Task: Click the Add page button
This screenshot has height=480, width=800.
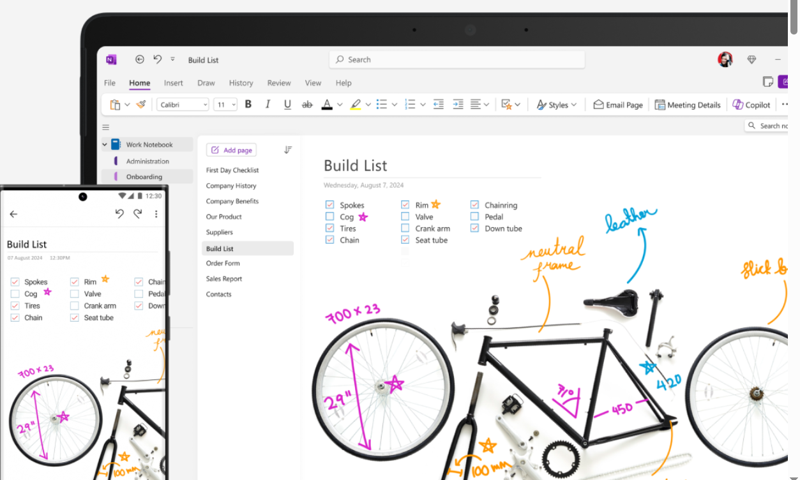Action: (231, 149)
